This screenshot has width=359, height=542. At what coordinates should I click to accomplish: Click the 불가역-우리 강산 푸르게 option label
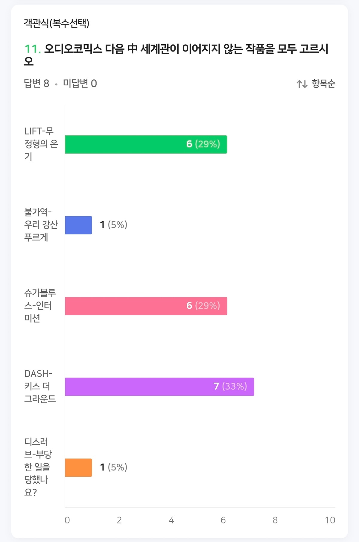click(x=41, y=225)
